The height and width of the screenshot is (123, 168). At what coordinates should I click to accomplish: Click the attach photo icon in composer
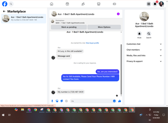(57, 101)
